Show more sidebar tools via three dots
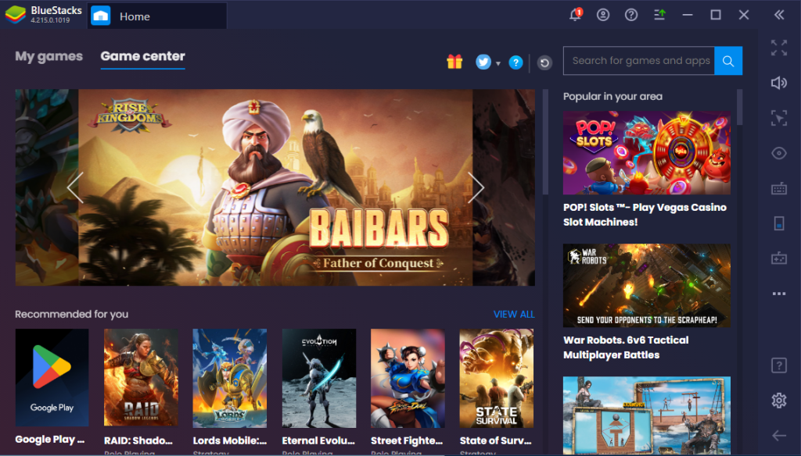Viewport: 801px width, 456px height. coord(779,294)
